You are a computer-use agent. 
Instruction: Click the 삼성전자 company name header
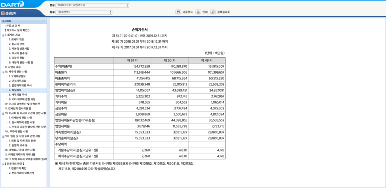pyautogui.click(x=11, y=14)
